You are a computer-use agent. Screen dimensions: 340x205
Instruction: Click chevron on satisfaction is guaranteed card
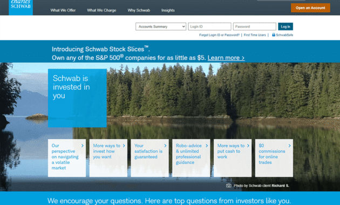point(165,146)
